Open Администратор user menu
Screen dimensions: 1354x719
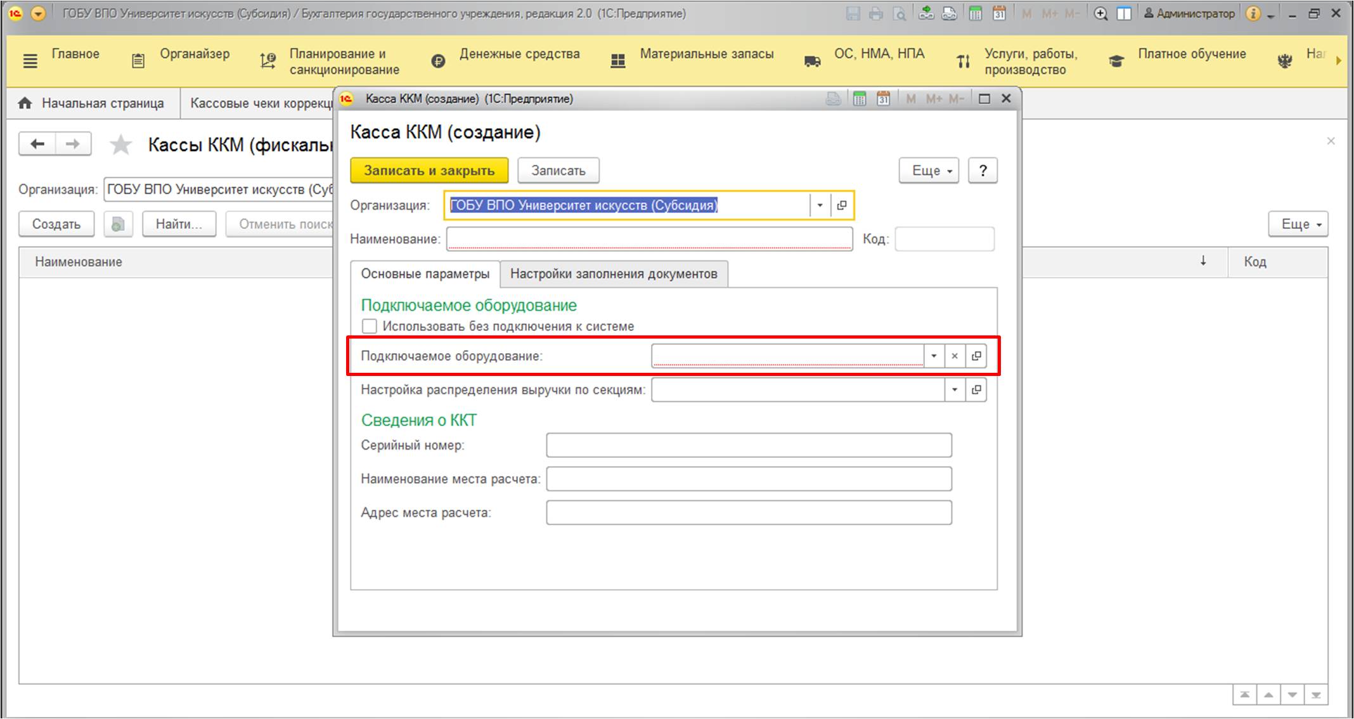pos(1189,13)
